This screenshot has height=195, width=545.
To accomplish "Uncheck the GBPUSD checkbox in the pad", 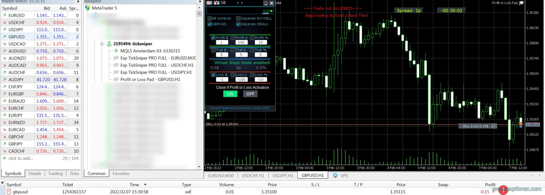I will pos(210,24).
